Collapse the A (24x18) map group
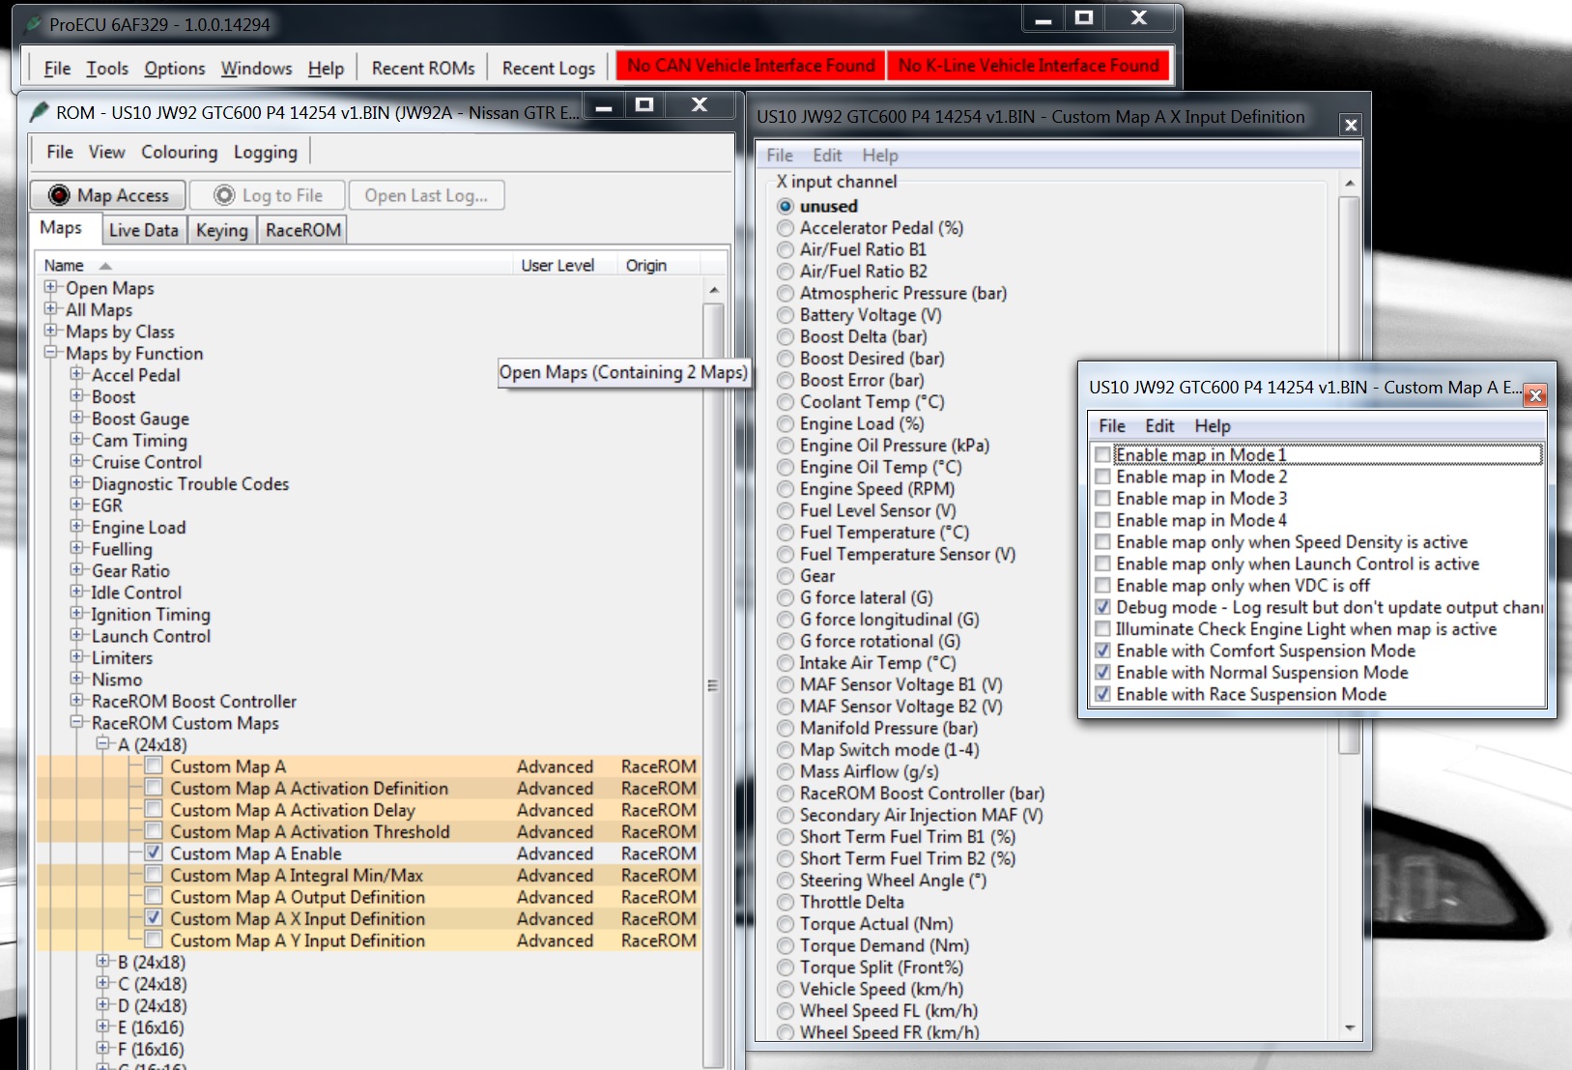1572x1070 pixels. [x=102, y=744]
